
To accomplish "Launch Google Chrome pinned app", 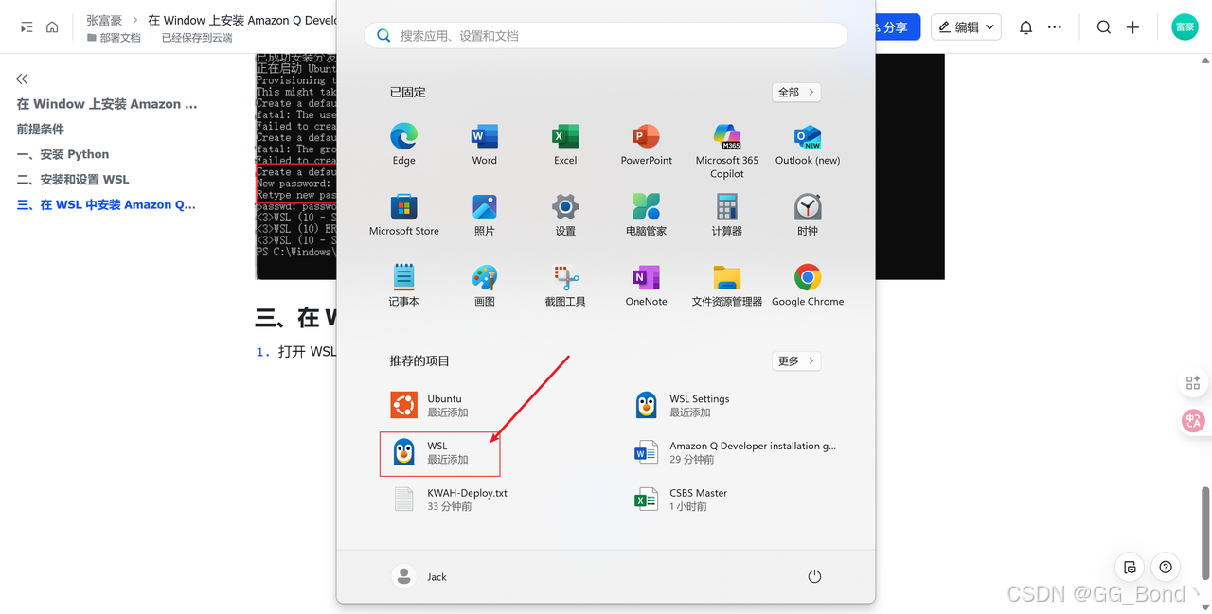I will click(808, 286).
